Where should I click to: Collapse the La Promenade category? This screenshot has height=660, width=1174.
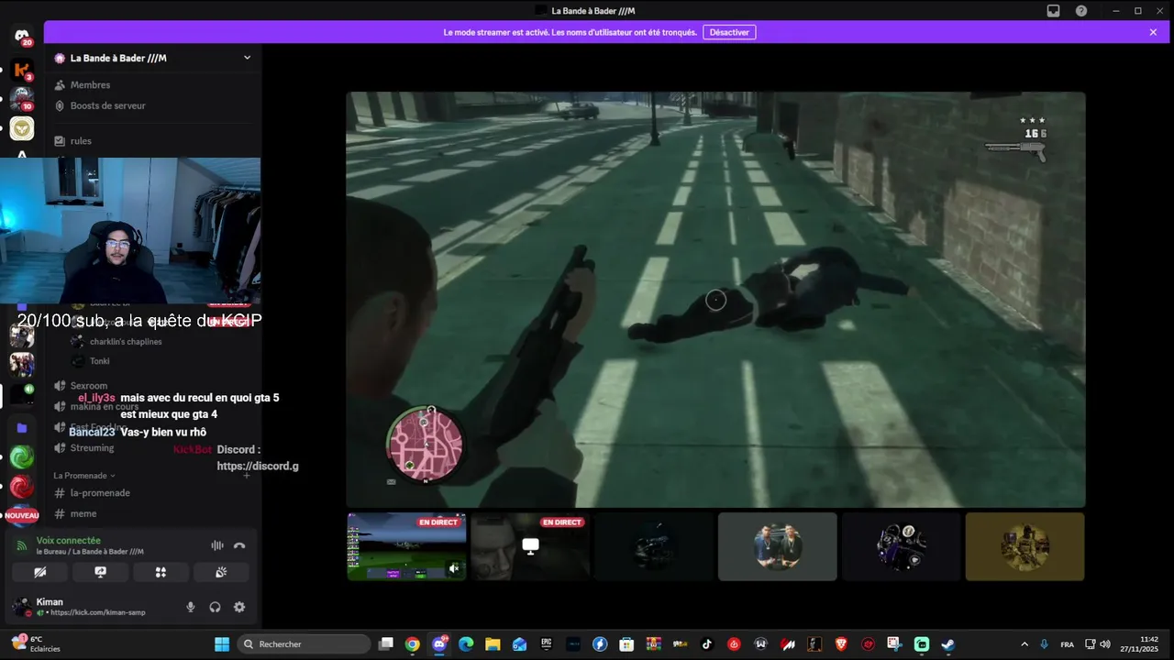84,476
